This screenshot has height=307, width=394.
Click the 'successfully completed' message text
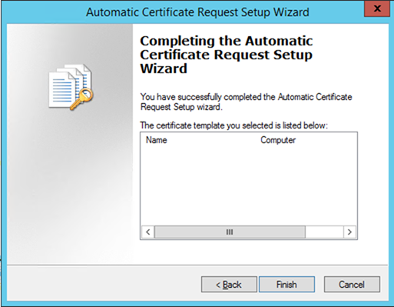(x=246, y=102)
